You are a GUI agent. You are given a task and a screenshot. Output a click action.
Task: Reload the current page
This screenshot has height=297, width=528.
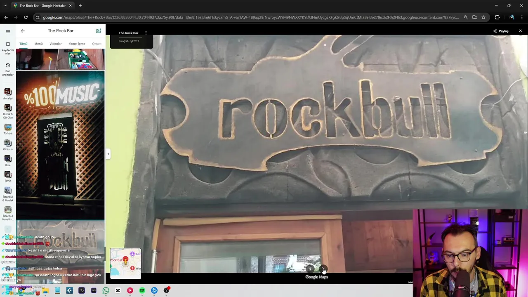(26, 17)
